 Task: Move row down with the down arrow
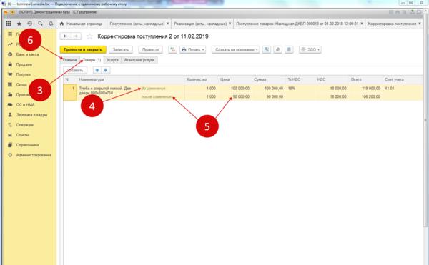pos(105,71)
